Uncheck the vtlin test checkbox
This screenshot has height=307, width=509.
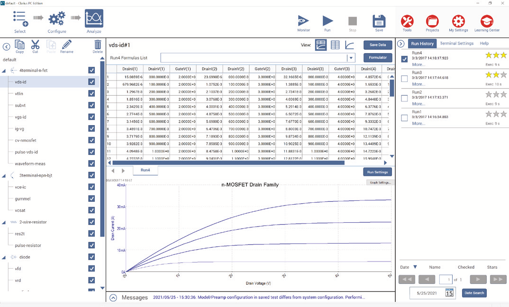click(91, 94)
